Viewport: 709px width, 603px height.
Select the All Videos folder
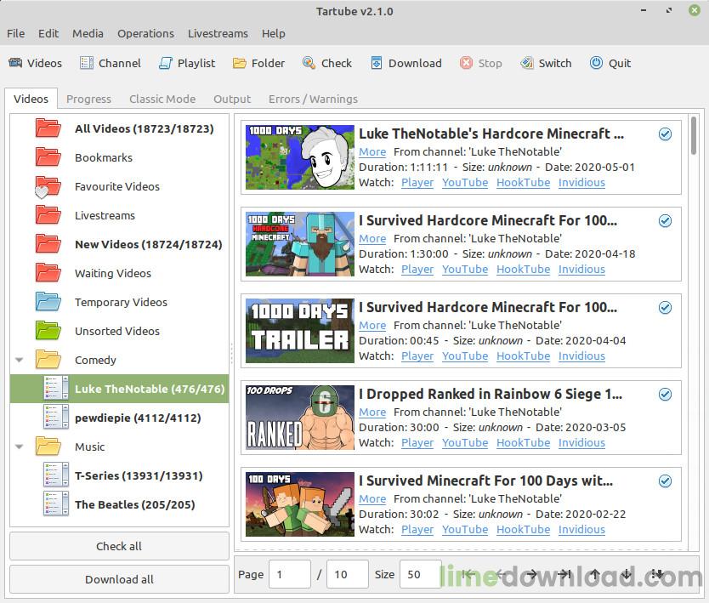(119, 128)
